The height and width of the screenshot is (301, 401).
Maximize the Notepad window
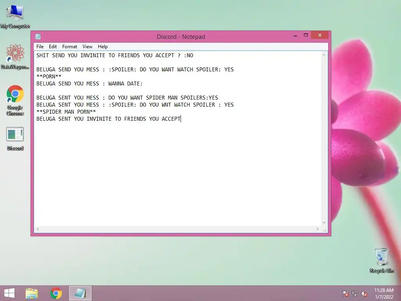305,36
